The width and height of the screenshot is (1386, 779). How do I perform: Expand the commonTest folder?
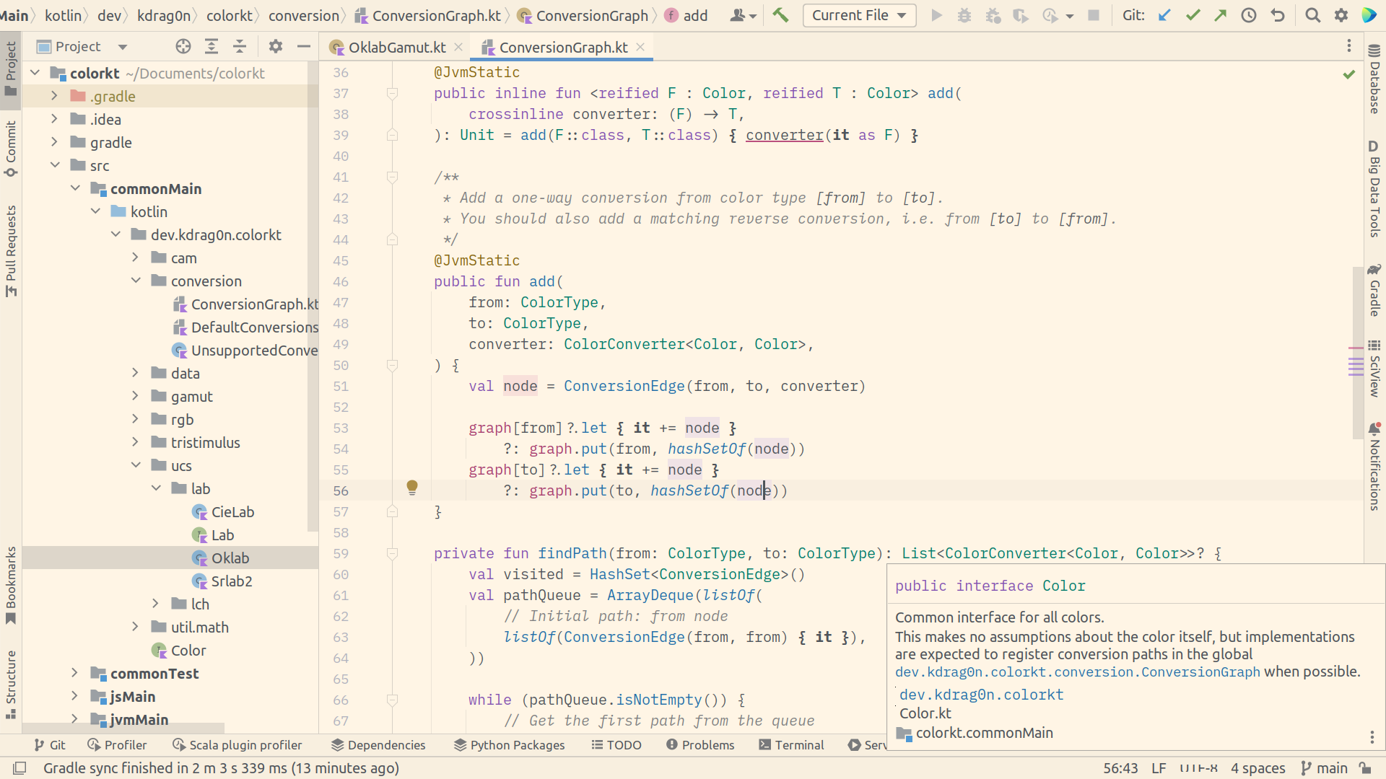point(74,673)
